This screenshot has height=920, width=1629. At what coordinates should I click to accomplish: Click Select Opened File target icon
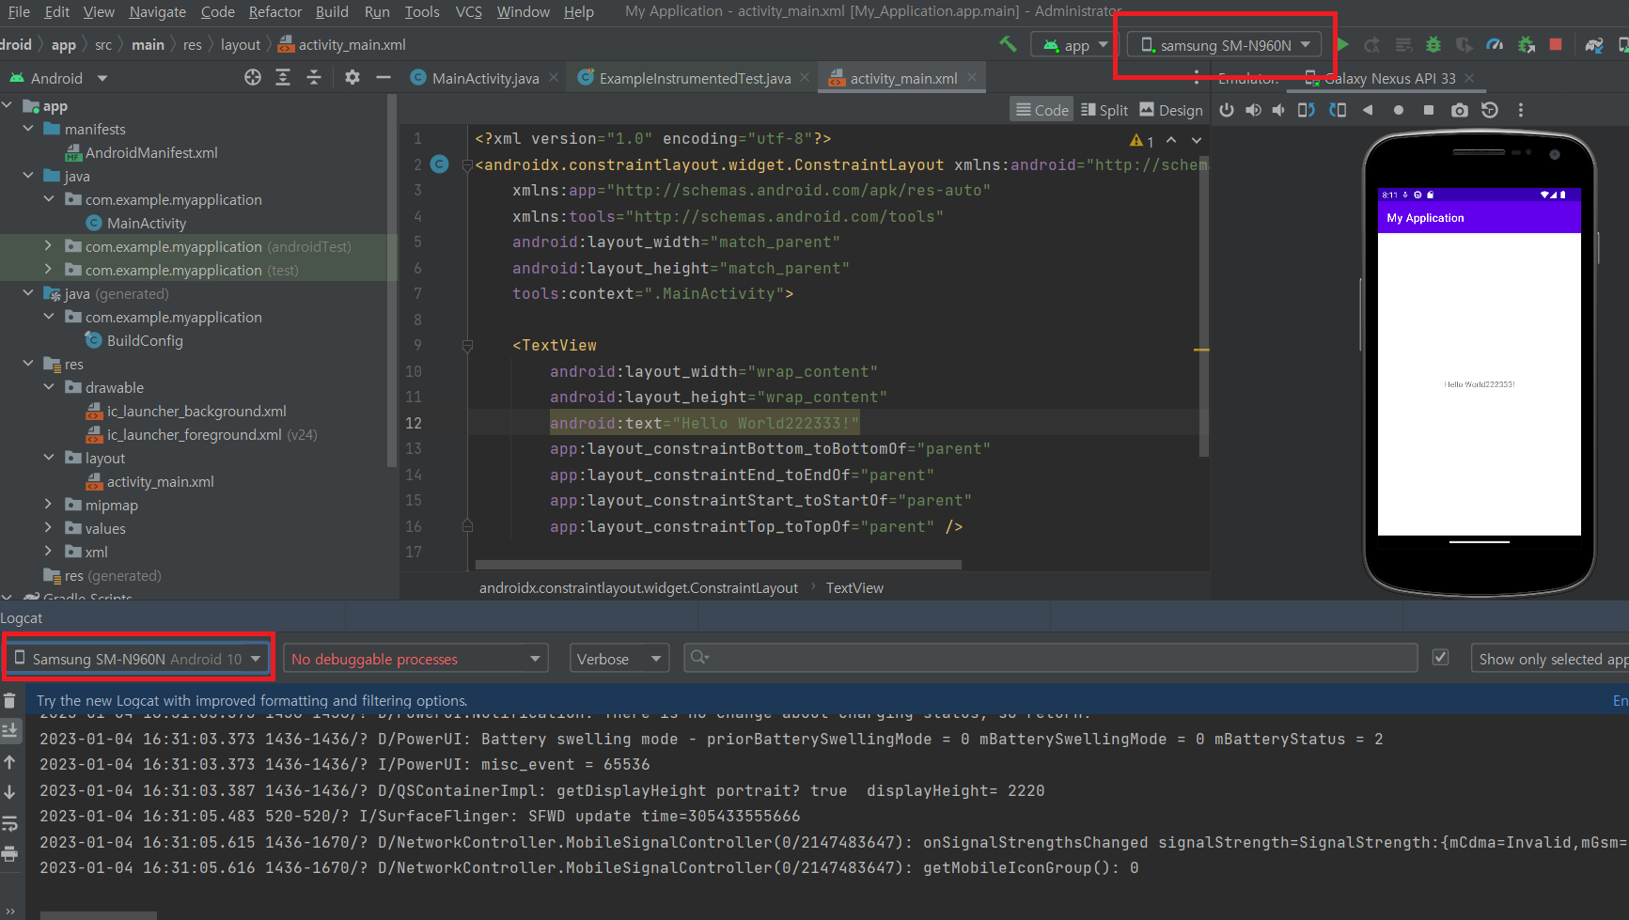tap(253, 78)
